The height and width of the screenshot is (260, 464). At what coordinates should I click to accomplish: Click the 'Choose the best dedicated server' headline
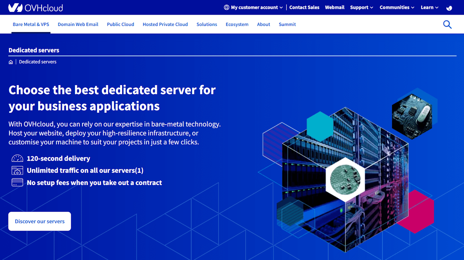[x=112, y=98]
